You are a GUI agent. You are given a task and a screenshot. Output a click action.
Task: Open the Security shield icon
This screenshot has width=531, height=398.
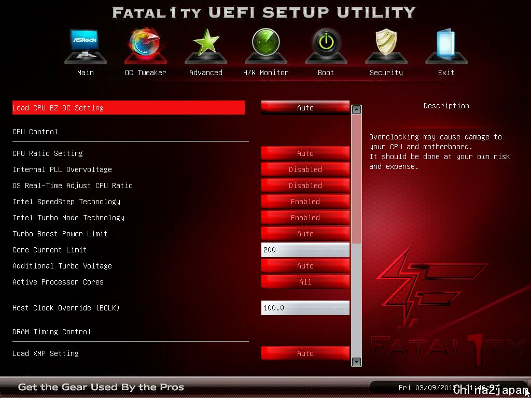tap(386, 46)
